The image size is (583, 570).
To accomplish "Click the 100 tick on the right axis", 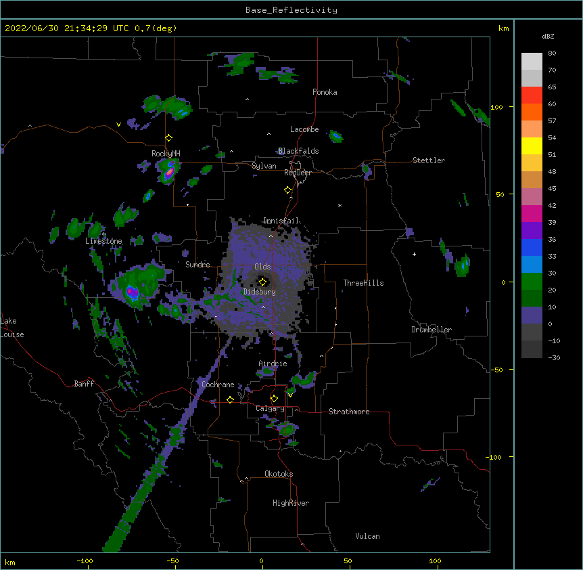I will click(x=496, y=107).
